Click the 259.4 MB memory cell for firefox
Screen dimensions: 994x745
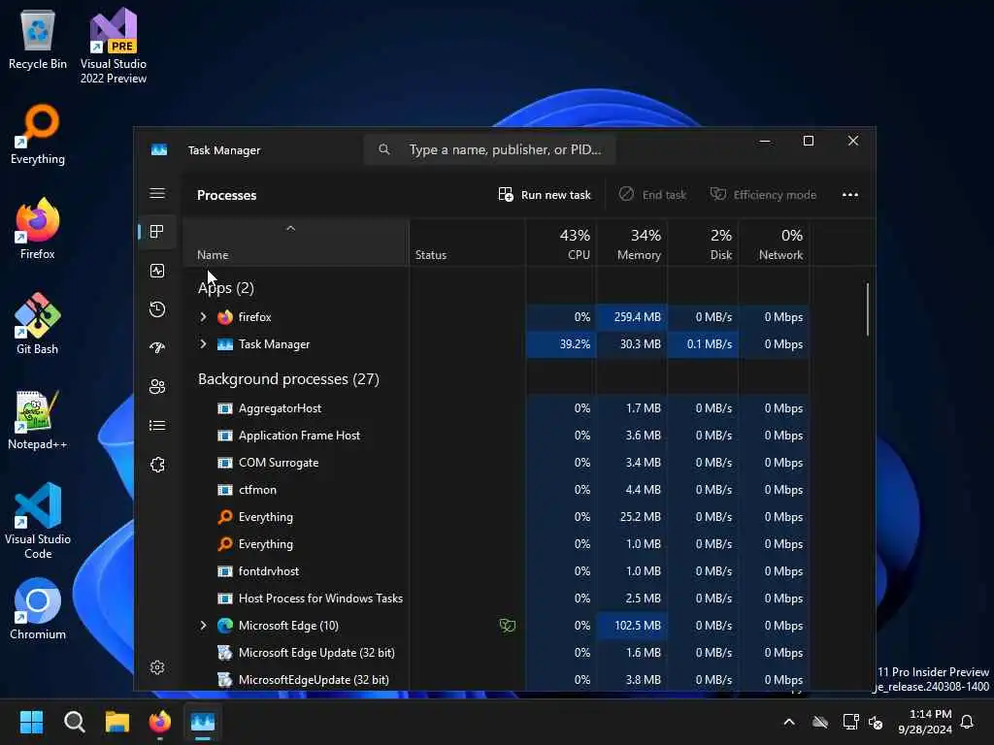click(x=631, y=317)
